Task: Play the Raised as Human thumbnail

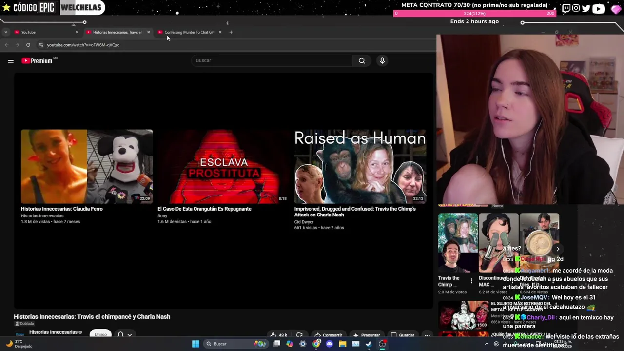Action: click(x=360, y=166)
